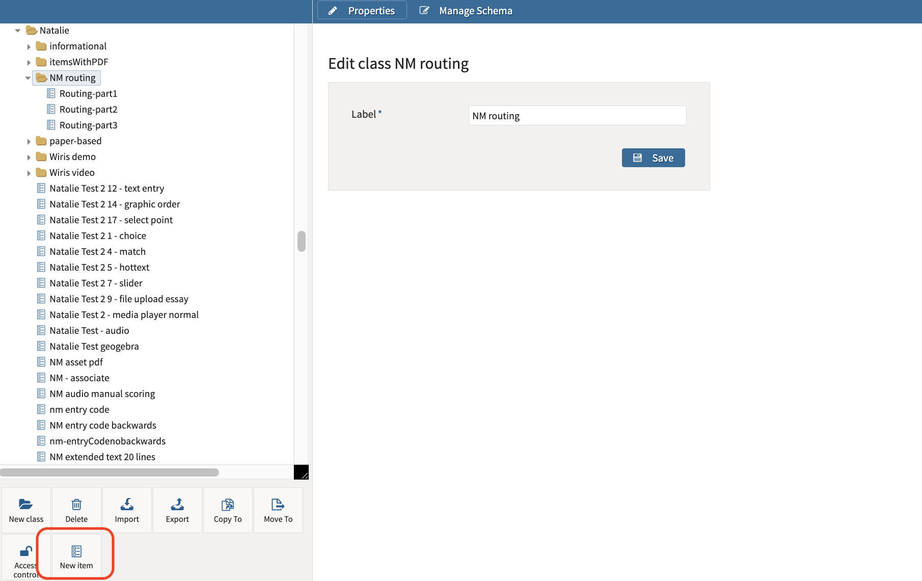922x581 pixels.
Task: Click the NM asset pdf item icon
Action: [41, 362]
